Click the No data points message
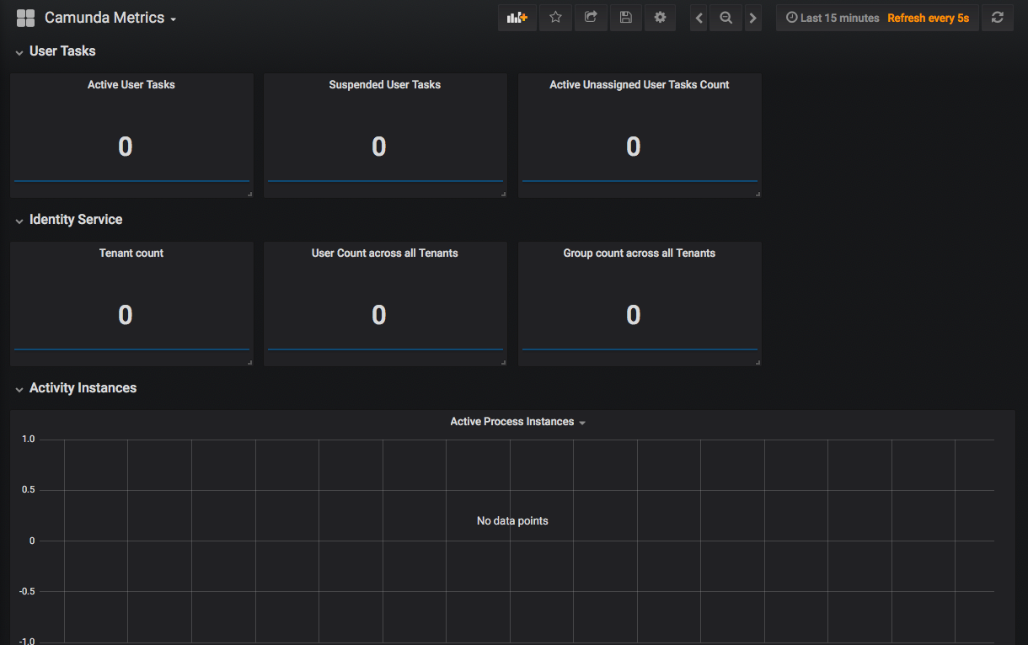The width and height of the screenshot is (1028, 645). [512, 521]
